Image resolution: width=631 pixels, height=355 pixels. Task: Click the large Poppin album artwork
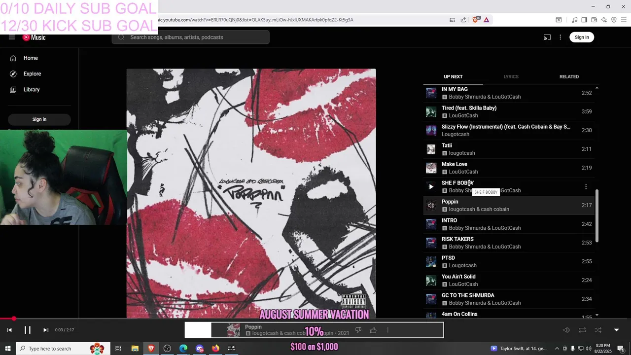click(x=251, y=193)
